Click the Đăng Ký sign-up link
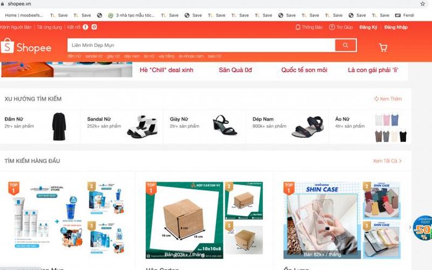 point(368,27)
